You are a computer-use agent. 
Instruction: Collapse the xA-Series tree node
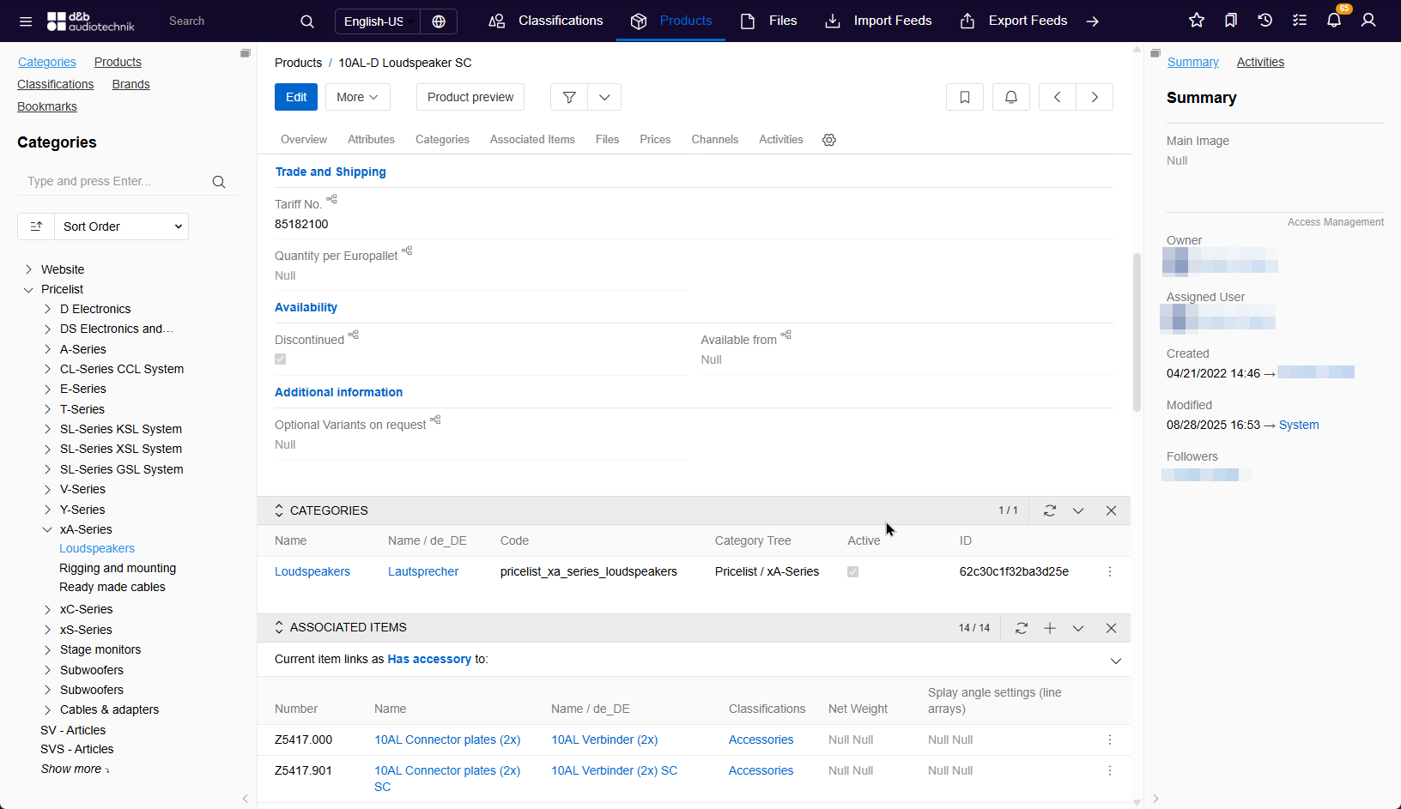[x=47, y=529]
